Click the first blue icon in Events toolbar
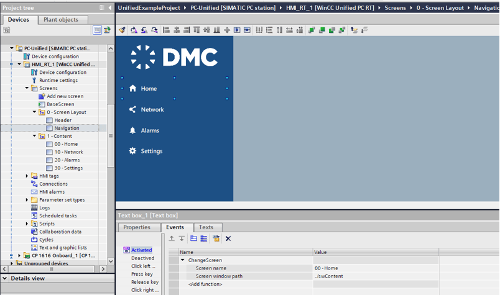Screen dimensions: 500x295 (x=193, y=238)
